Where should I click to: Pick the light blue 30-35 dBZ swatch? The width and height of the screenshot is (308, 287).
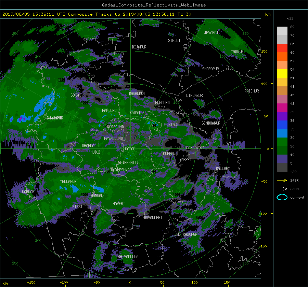pyautogui.click(x=282, y=133)
